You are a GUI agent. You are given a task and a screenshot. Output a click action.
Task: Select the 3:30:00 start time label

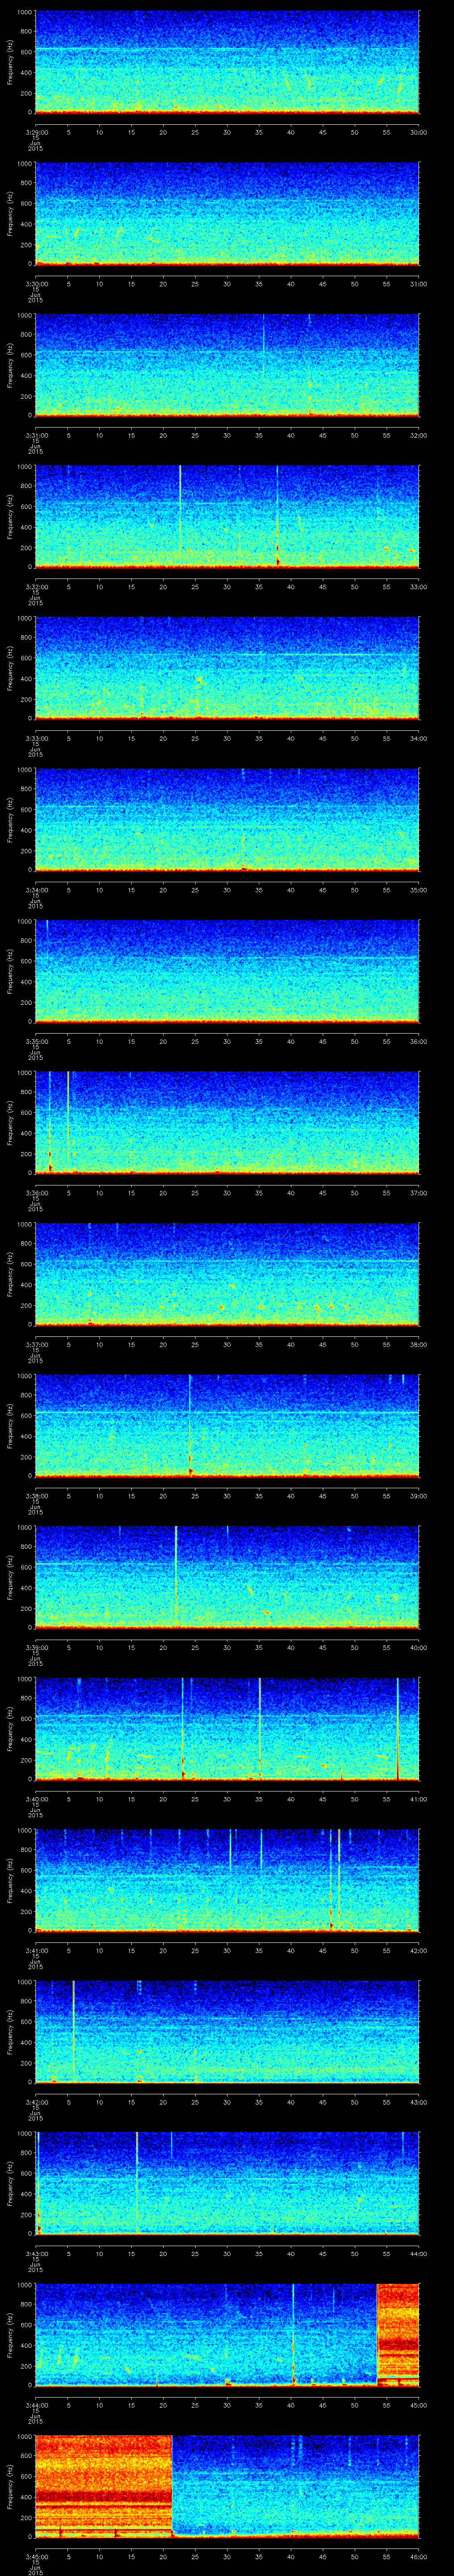coord(36,284)
